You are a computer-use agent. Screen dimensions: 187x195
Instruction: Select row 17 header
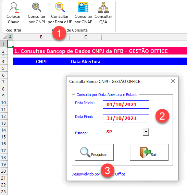tap(3, 150)
